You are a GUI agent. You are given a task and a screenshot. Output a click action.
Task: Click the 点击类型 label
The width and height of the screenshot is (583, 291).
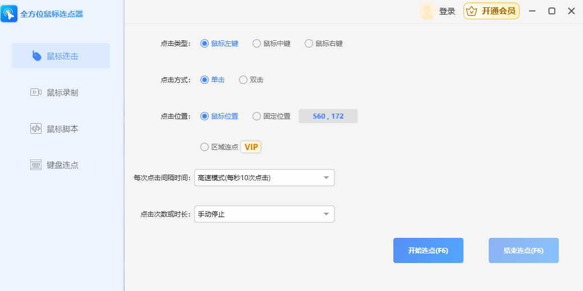pos(176,44)
